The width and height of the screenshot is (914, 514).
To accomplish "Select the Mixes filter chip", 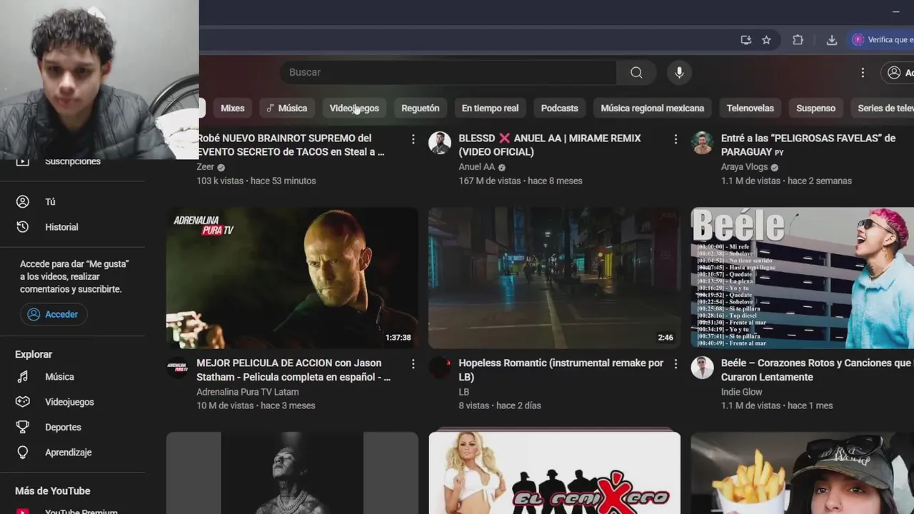I will (x=232, y=109).
